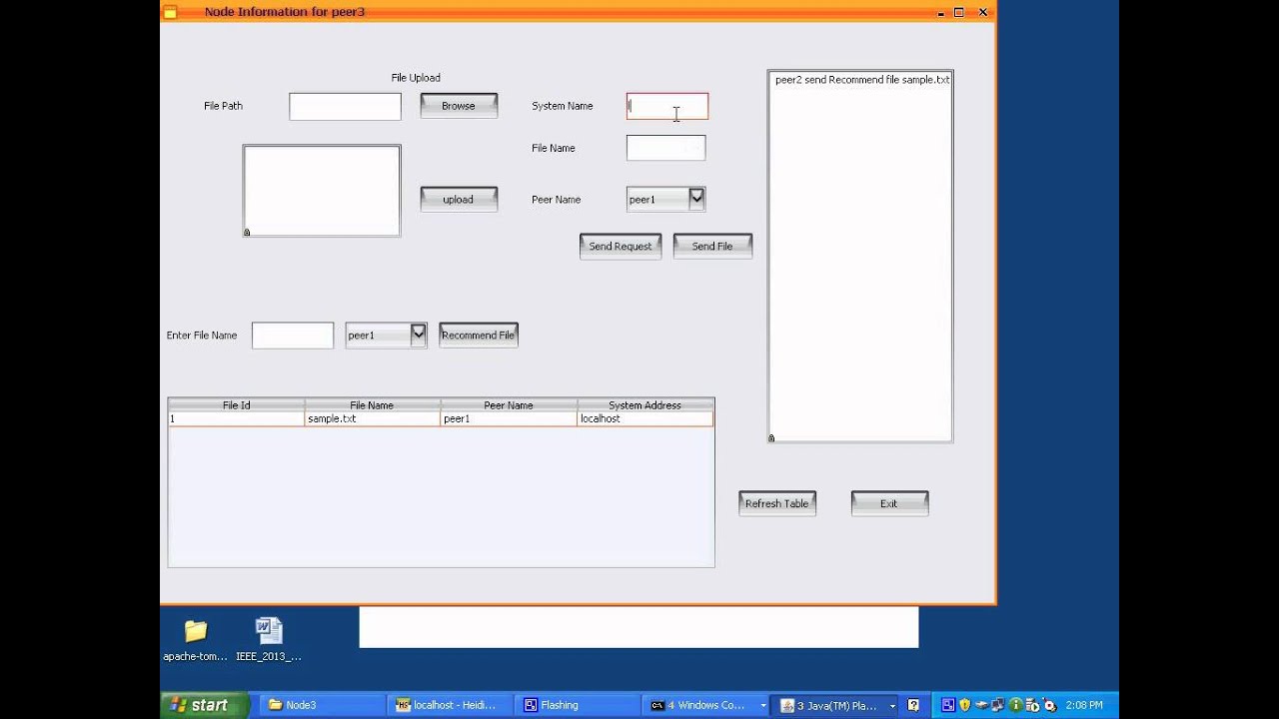
Task: Click the Recommend File button
Action: [x=479, y=335]
